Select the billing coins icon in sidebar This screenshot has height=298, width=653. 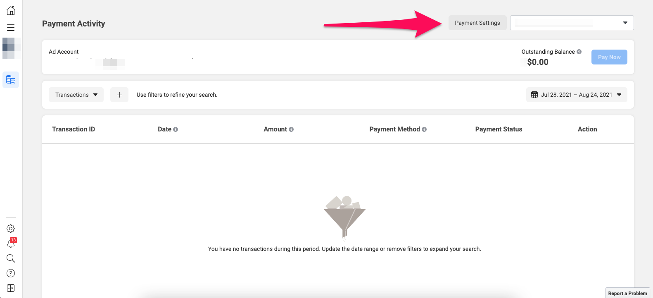click(11, 80)
